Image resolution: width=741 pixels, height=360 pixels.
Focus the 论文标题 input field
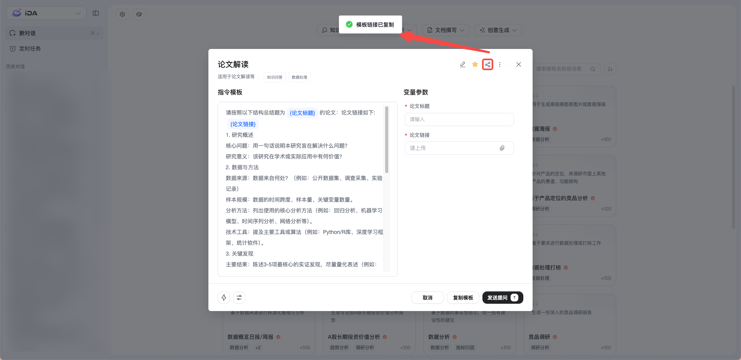[x=459, y=119]
